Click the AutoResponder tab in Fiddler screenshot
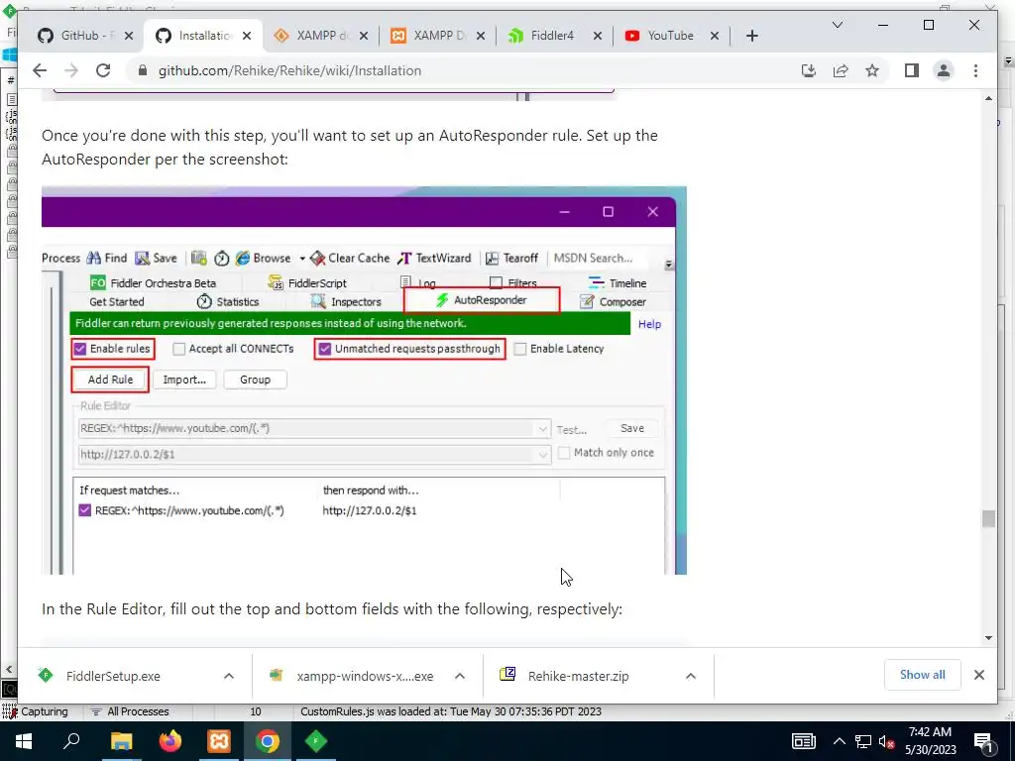Screen dimensions: 1015x761 (482, 300)
